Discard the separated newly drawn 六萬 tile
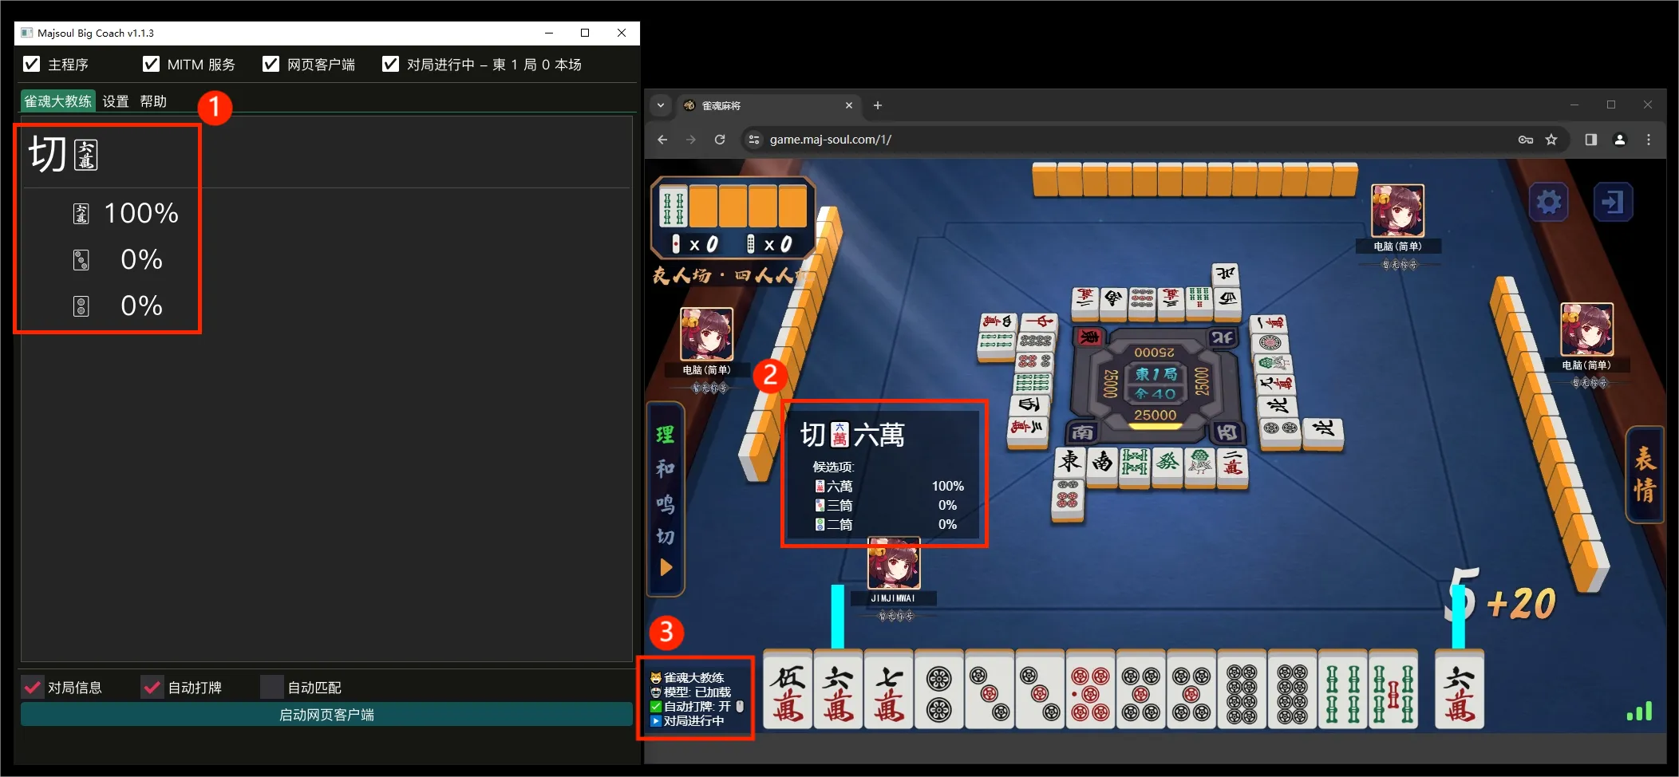Viewport: 1679px width, 777px height. click(1460, 691)
